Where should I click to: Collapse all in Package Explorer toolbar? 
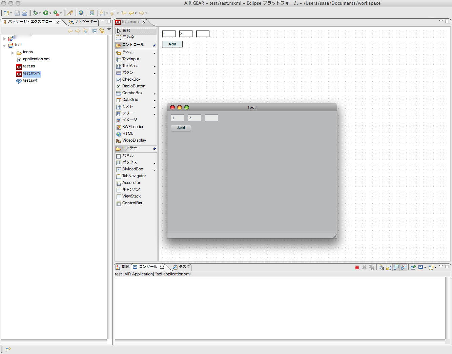[95, 31]
